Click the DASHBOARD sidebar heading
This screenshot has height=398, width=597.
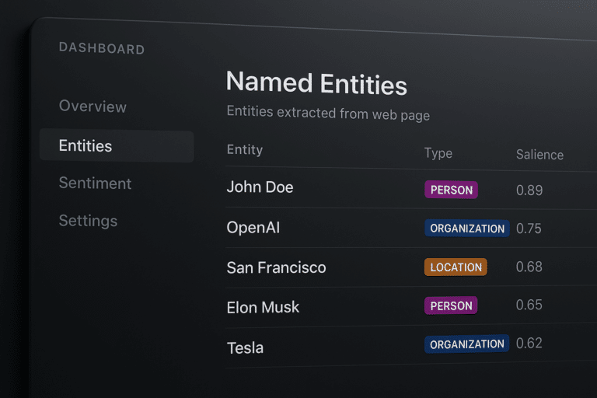coord(102,49)
